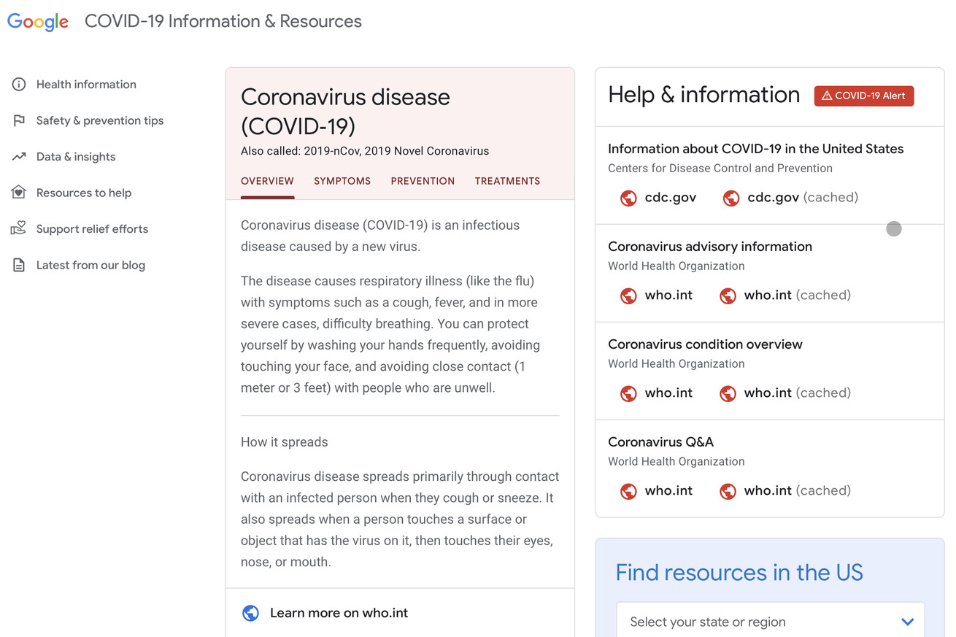The height and width of the screenshot is (637, 956).
Task: Click globe icon for Q&A who.int (cached)
Action: point(728,491)
